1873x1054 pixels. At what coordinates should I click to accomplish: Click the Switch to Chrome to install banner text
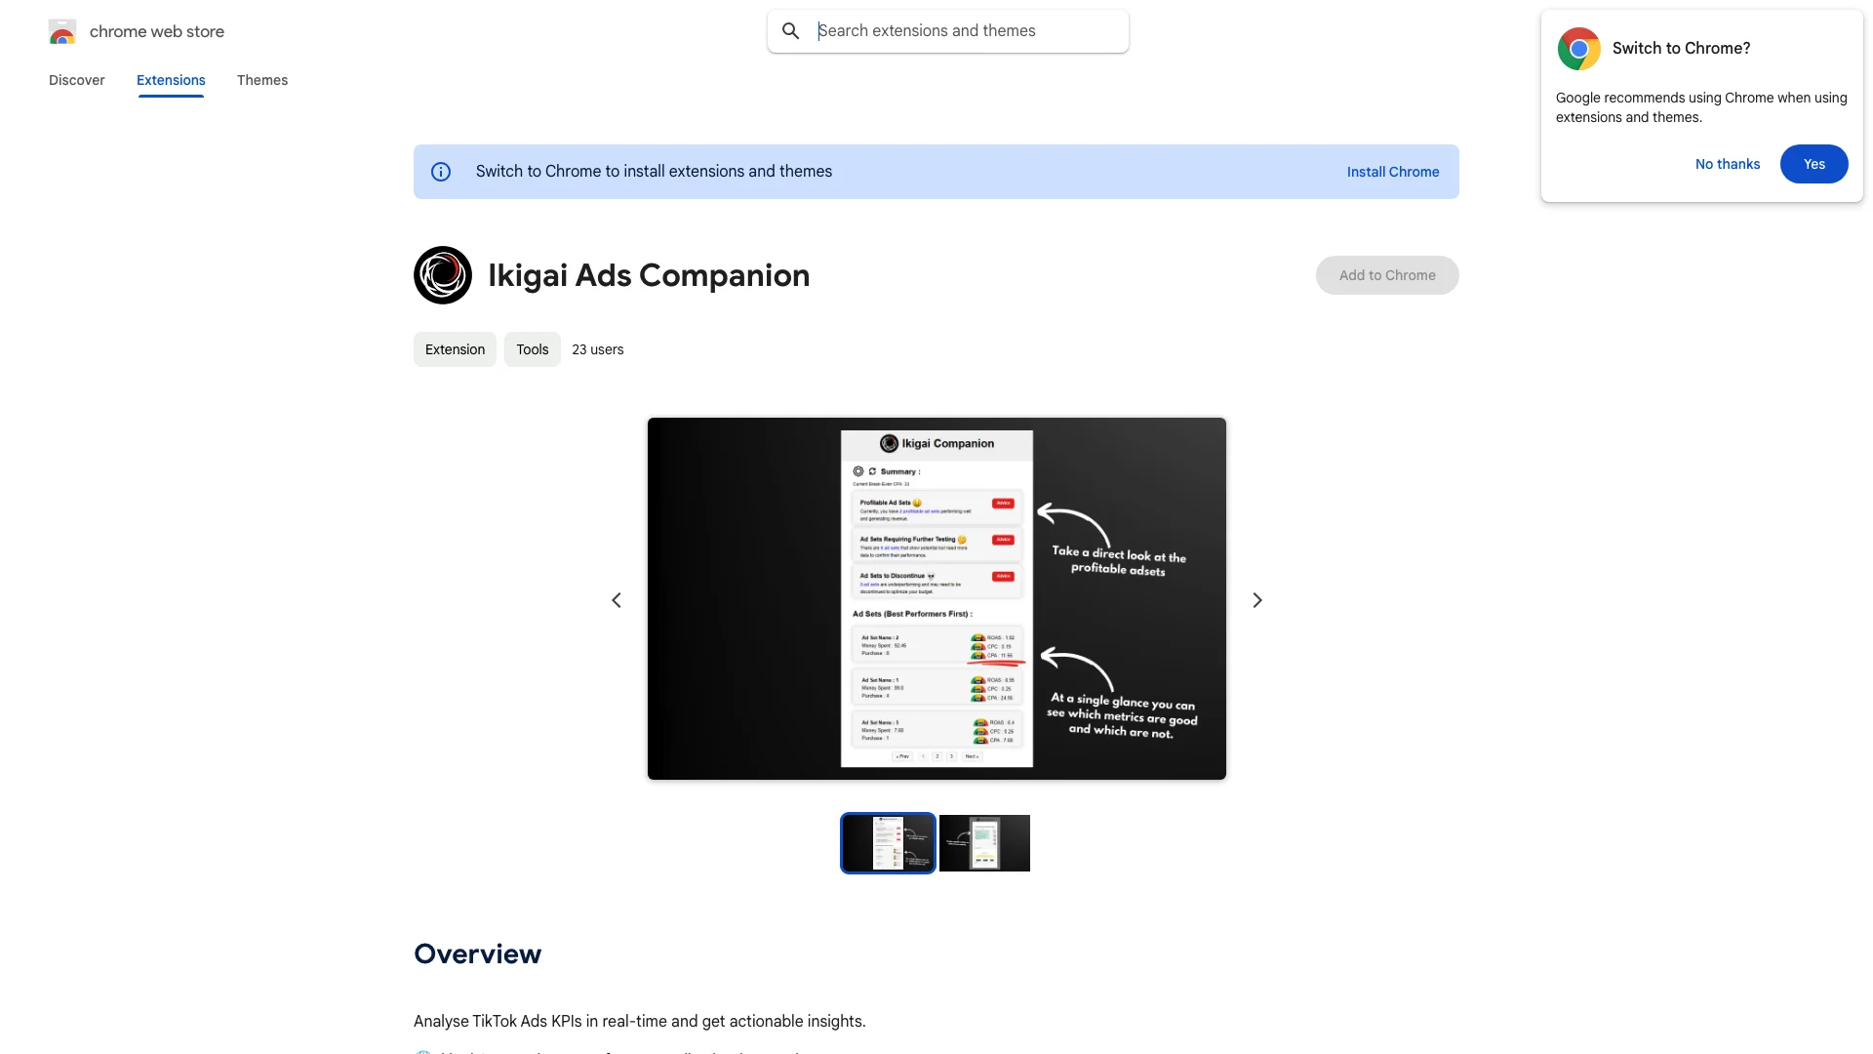coord(654,172)
